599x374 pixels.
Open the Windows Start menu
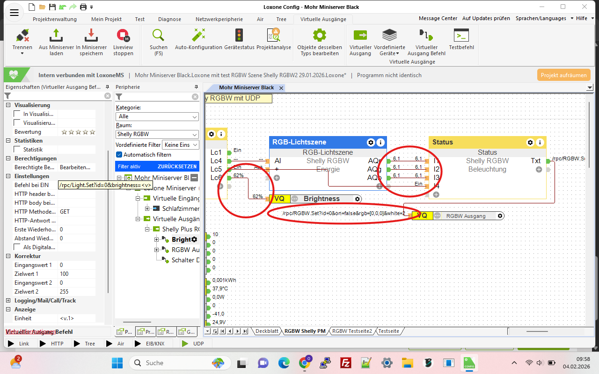pos(117,363)
